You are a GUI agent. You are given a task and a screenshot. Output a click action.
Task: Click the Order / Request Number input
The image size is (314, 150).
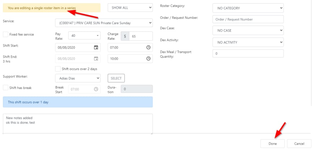coord(248,20)
